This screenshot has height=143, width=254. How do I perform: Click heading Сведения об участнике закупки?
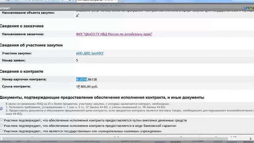pyautogui.click(x=31, y=45)
